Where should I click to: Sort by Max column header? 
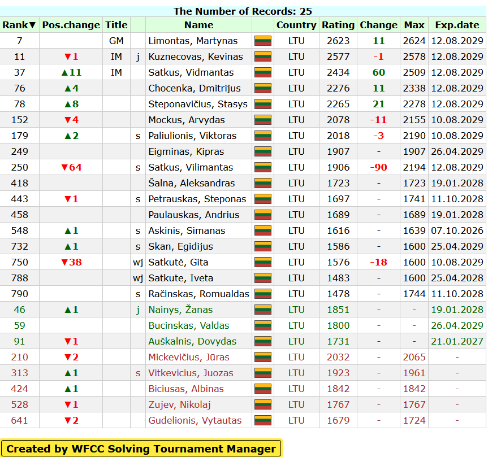pyautogui.click(x=414, y=25)
